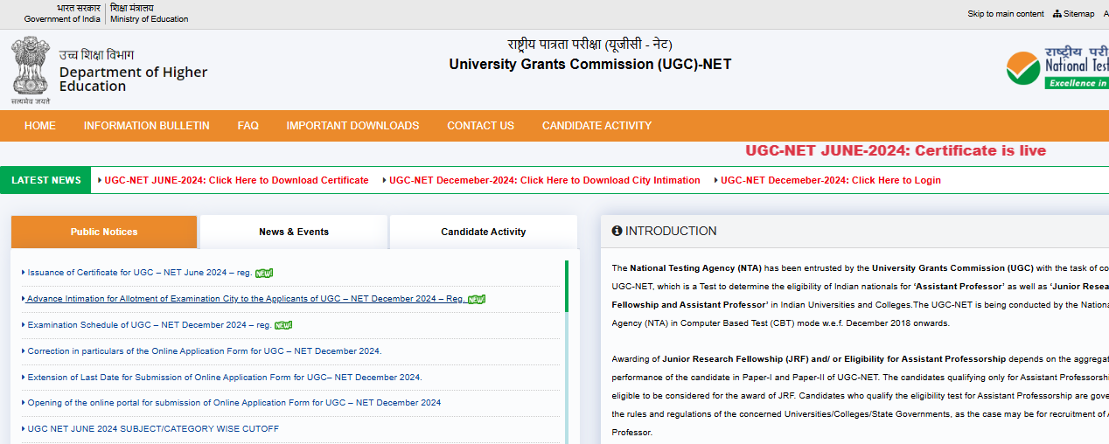1109x444 pixels.
Task: Click Government of India header text
Action: coord(62,19)
